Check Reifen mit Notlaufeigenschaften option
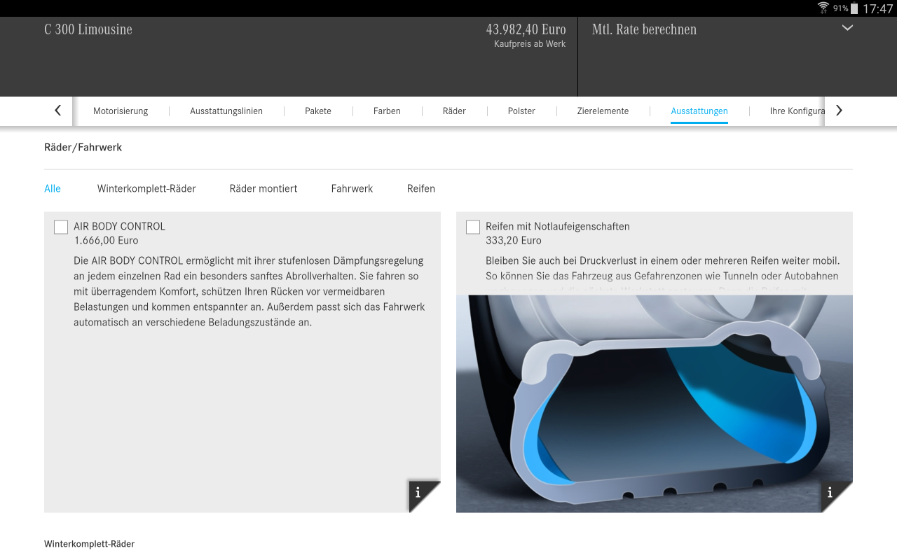The image size is (897, 560). coord(473,227)
